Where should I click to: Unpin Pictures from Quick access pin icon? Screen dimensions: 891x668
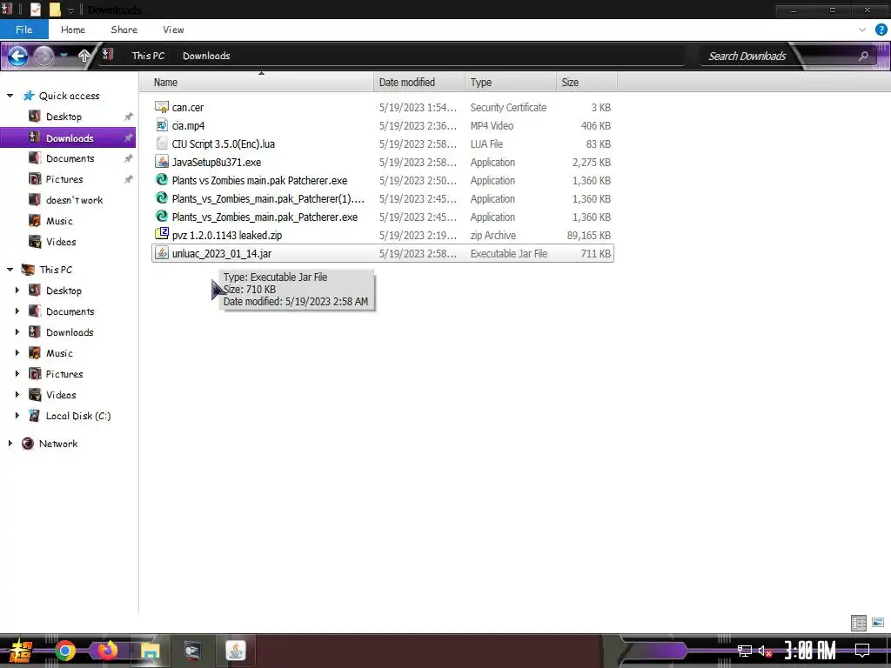129,179
